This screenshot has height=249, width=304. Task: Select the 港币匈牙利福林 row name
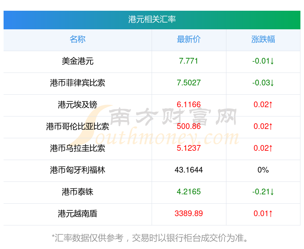point(78,170)
